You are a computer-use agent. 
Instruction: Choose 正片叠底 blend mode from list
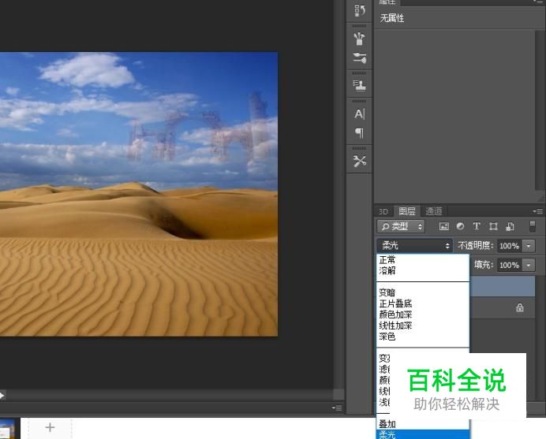pyautogui.click(x=423, y=303)
